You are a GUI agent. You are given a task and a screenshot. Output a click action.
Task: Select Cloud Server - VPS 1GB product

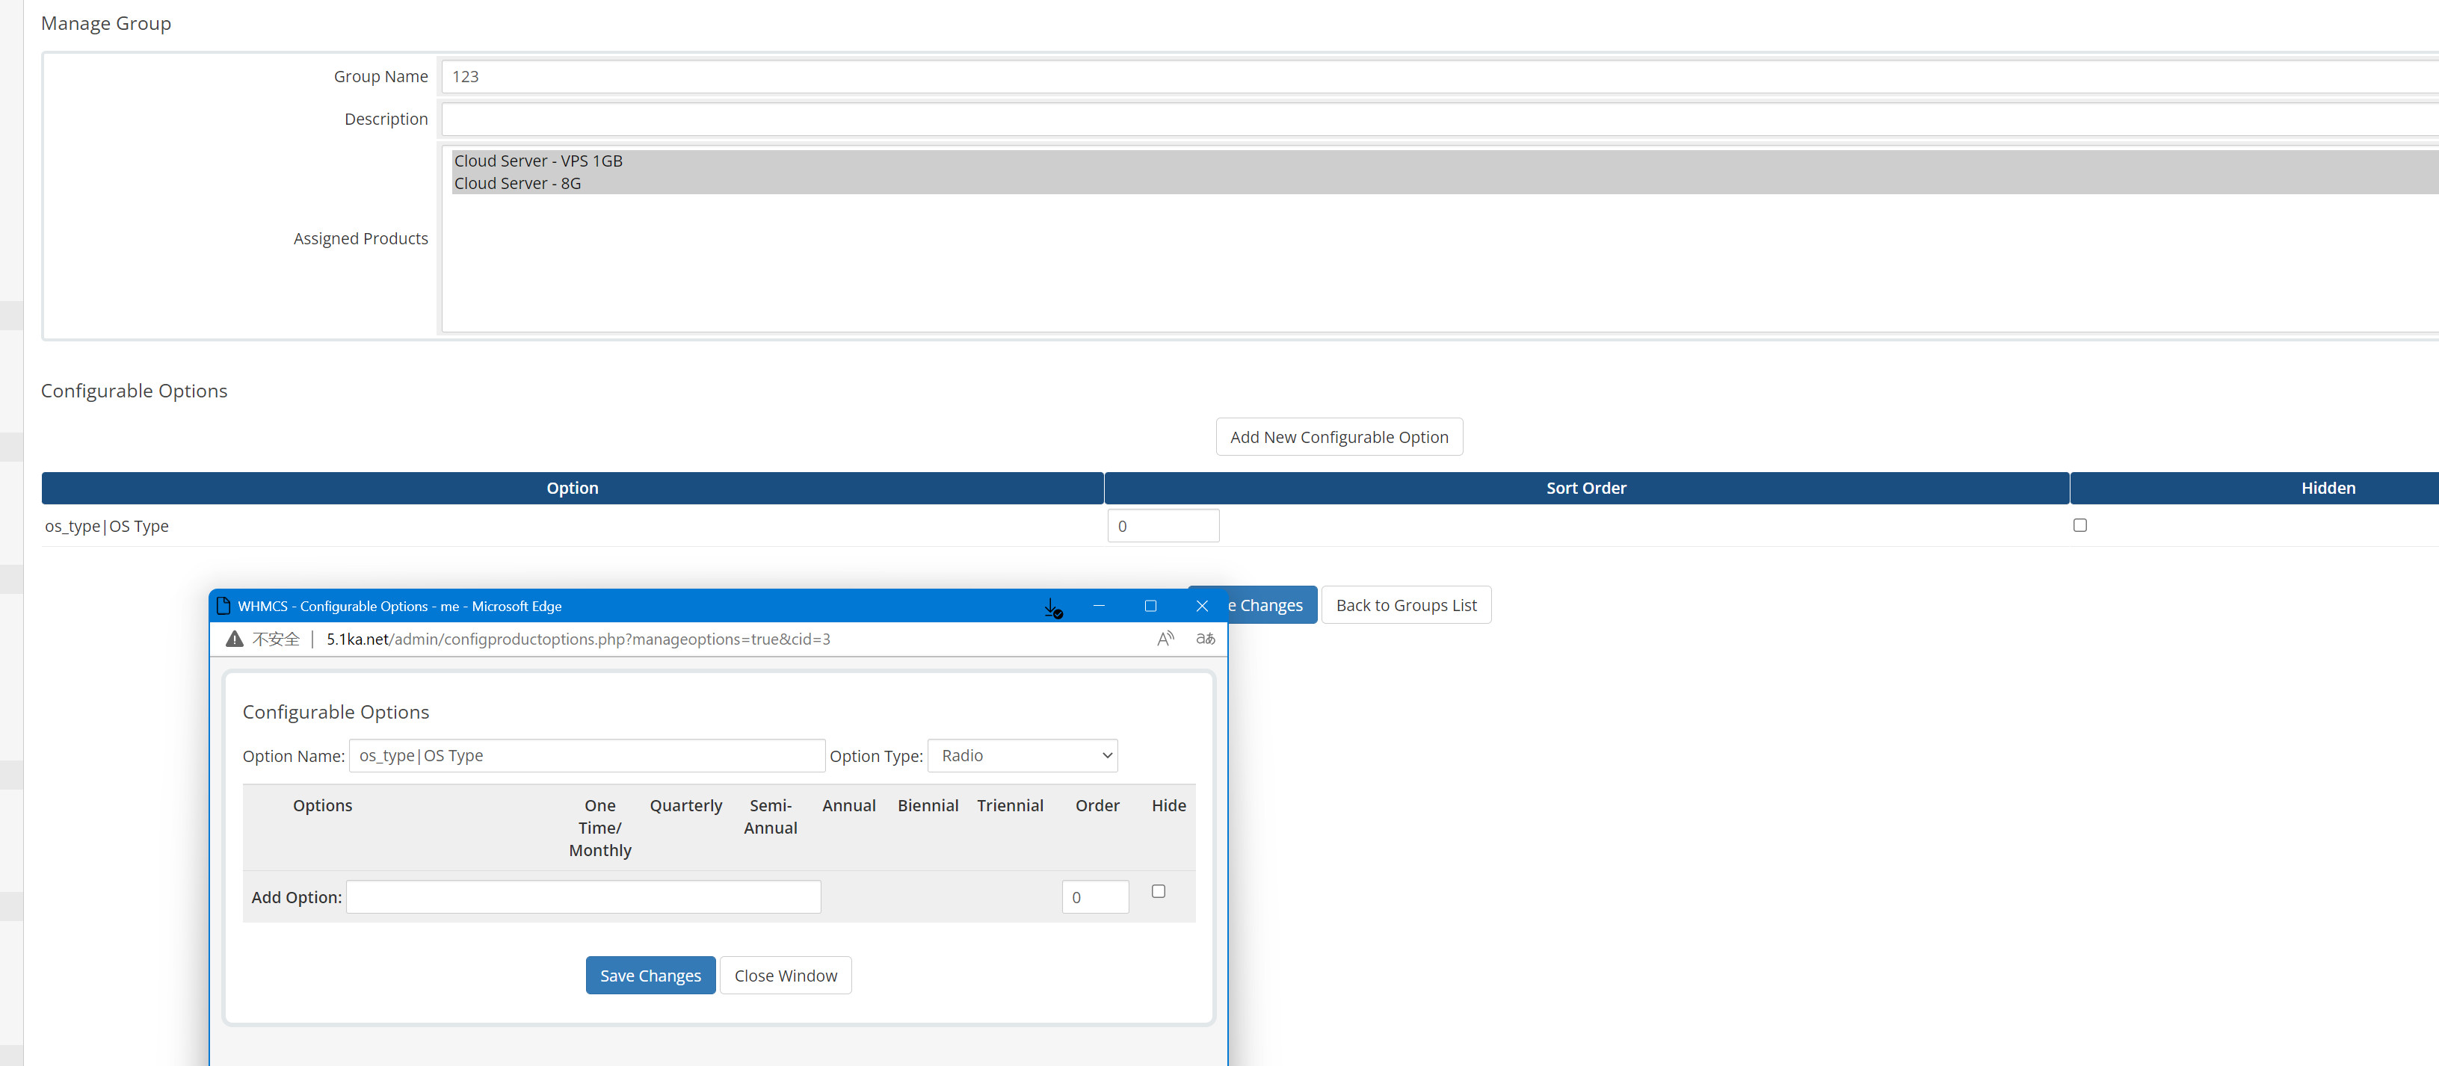1445,161
